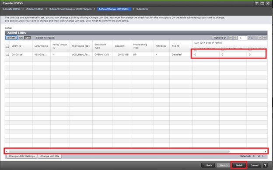Switch the filter to OFF

click(28, 38)
